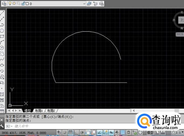Image resolution: width=184 pixels, height=136 pixels.
Task: Toggle Polar Tracking in status bar
Action: [x=82, y=132]
